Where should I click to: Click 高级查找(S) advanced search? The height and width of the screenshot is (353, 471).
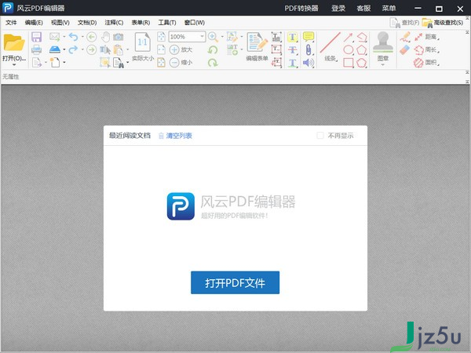[443, 23]
